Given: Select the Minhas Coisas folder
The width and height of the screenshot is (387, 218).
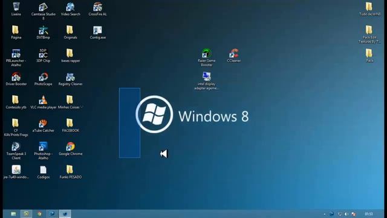Looking at the screenshot, I should coord(70,100).
